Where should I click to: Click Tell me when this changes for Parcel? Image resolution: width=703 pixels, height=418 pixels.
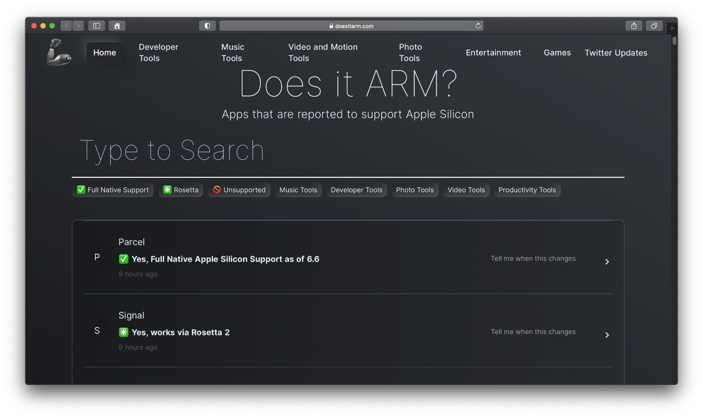533,258
